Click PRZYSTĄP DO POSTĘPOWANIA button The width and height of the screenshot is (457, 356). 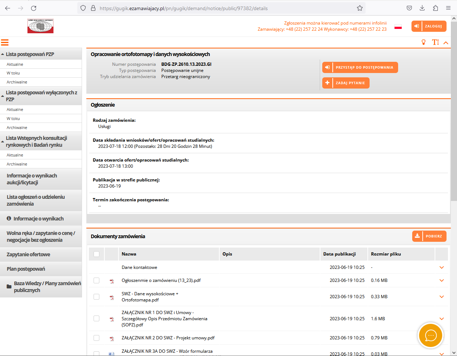click(x=360, y=68)
